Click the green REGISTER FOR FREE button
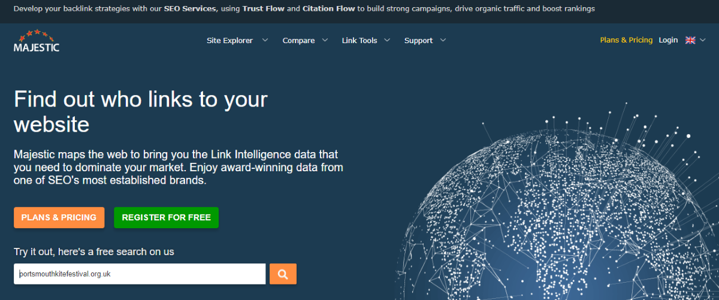This screenshot has height=300, width=719. tap(166, 217)
